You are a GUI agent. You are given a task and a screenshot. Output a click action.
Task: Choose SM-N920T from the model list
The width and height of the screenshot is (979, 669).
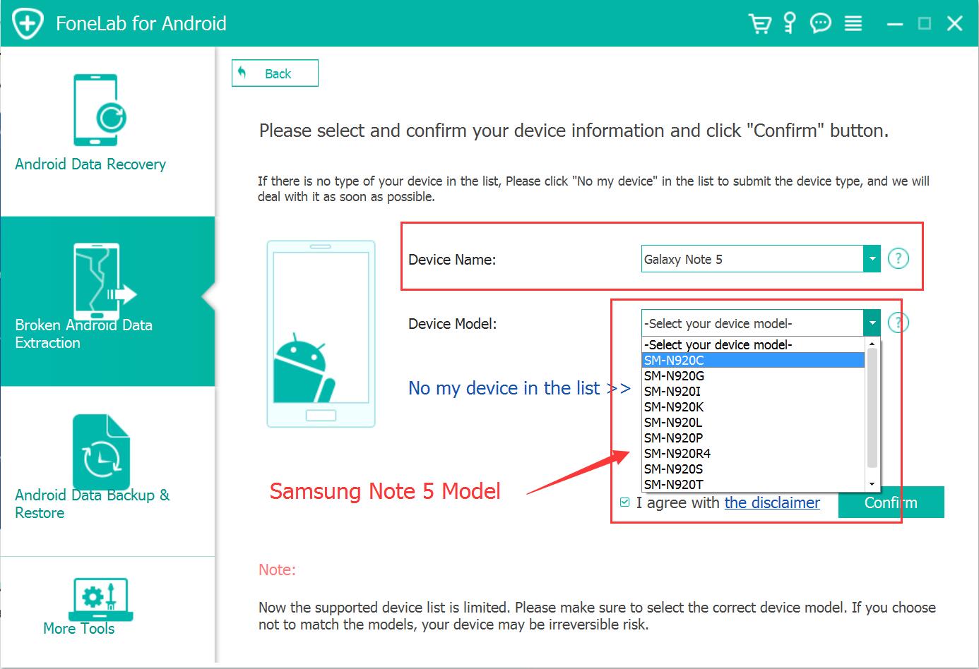click(x=753, y=484)
